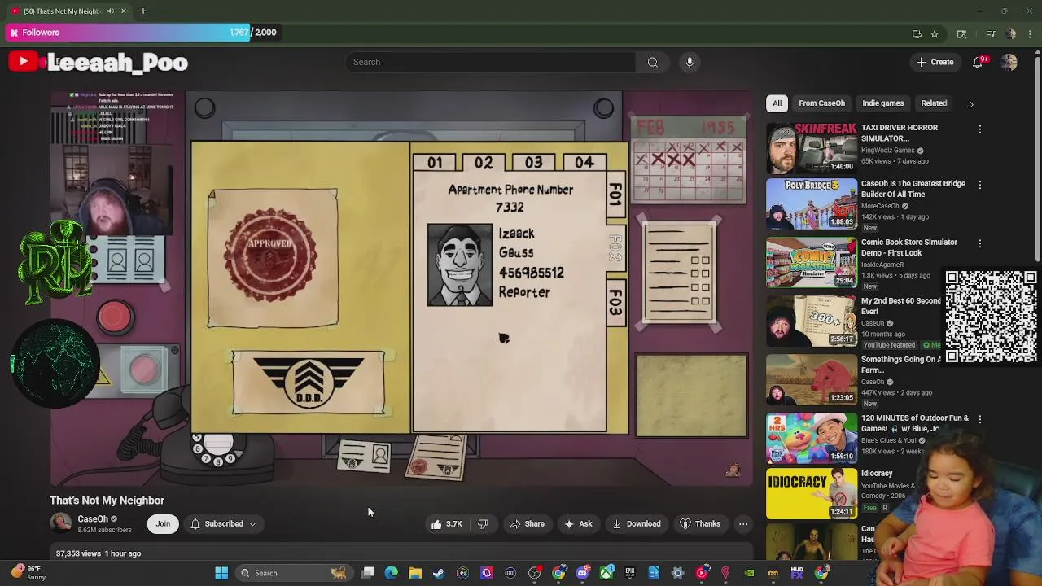
Task: Open Taxi Driver Horror Simulator thumbnail
Action: (x=812, y=147)
